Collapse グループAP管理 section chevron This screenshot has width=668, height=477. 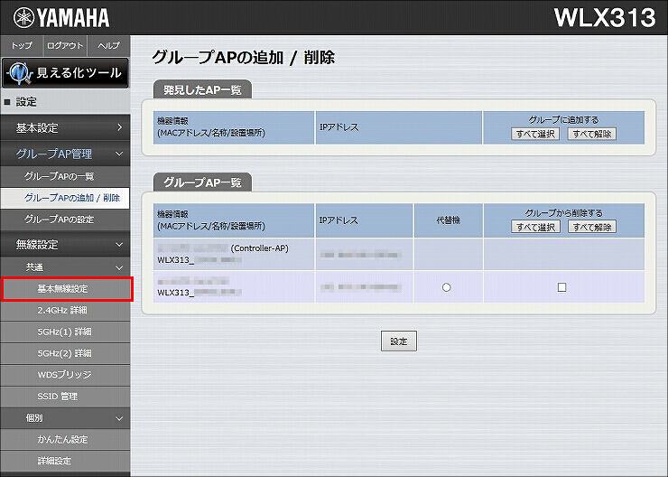click(x=120, y=154)
